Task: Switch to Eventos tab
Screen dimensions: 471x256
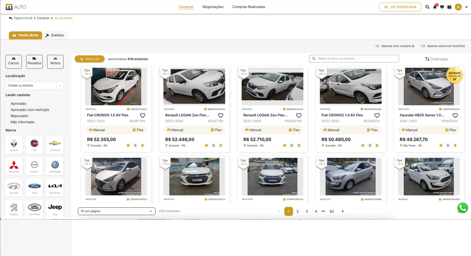Action: point(55,35)
